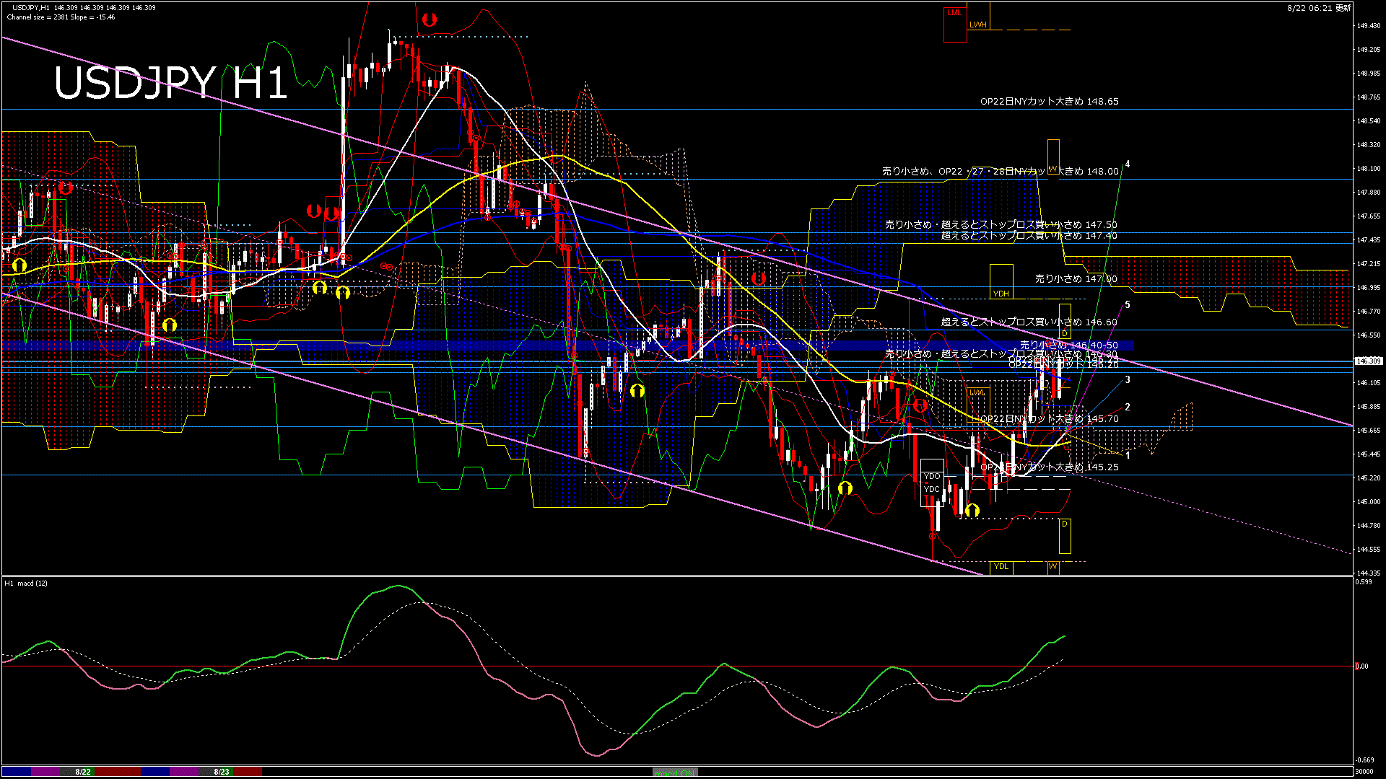The width and height of the screenshot is (1386, 779).
Task: Click the 売り小さめ 147.00 level label
Action: 1076,278
